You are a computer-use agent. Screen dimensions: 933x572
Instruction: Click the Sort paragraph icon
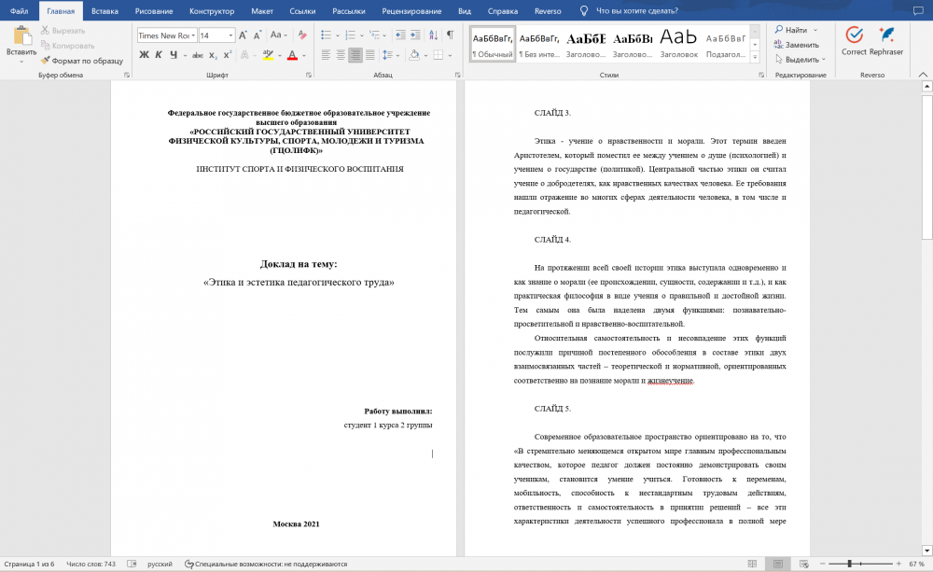pyautogui.click(x=433, y=35)
